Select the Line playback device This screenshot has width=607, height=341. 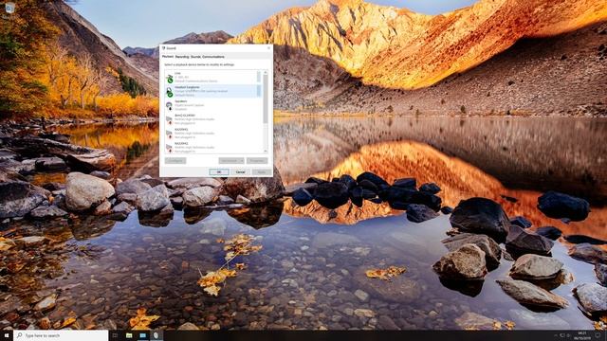(212, 77)
